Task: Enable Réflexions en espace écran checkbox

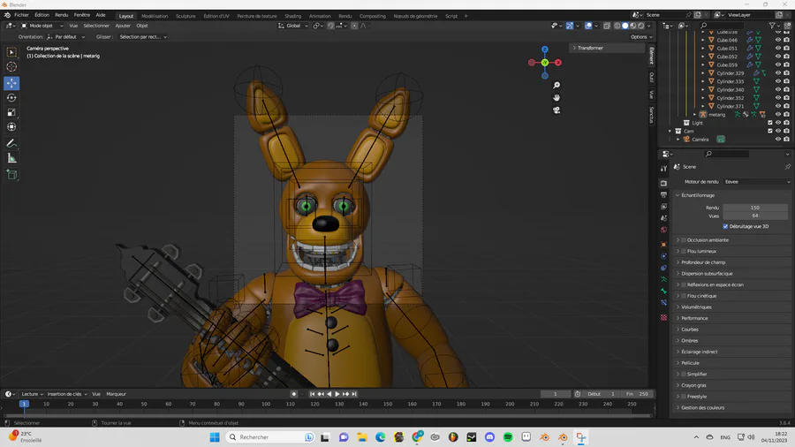Action: (x=684, y=284)
